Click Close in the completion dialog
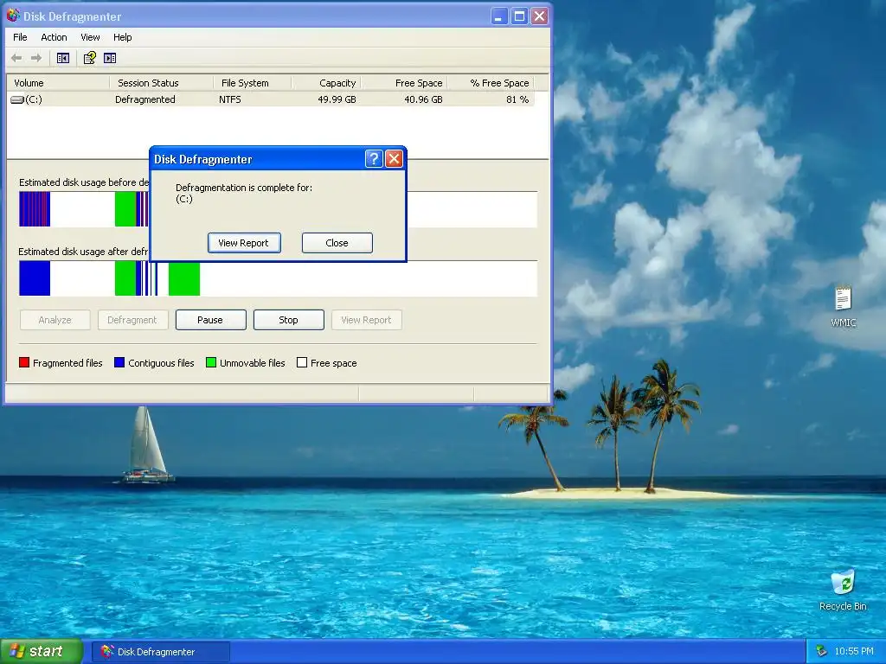The image size is (886, 664). point(337,243)
